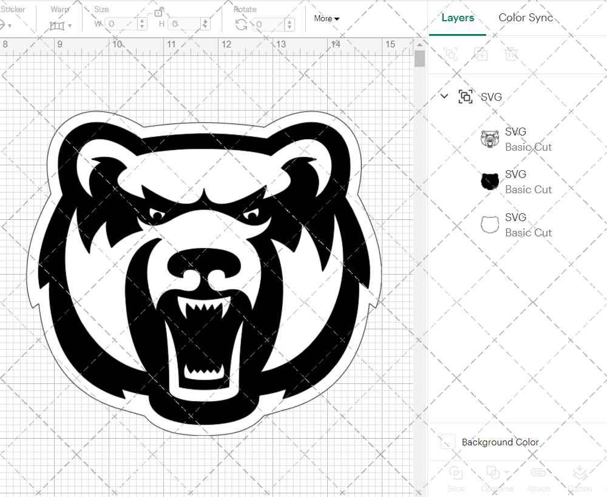The width and height of the screenshot is (607, 497).
Task: Select the bear face SVG Basic Cut layer
Action: [x=528, y=139]
